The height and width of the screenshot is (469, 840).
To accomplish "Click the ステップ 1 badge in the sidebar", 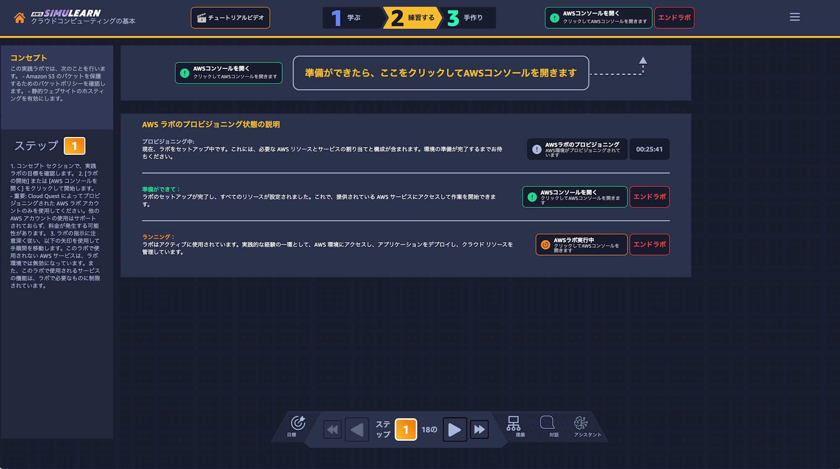I will pyautogui.click(x=74, y=146).
